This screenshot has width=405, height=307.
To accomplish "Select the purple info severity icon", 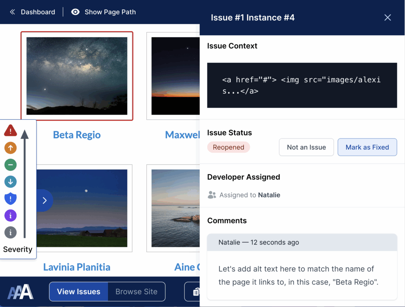I will click(x=11, y=215).
